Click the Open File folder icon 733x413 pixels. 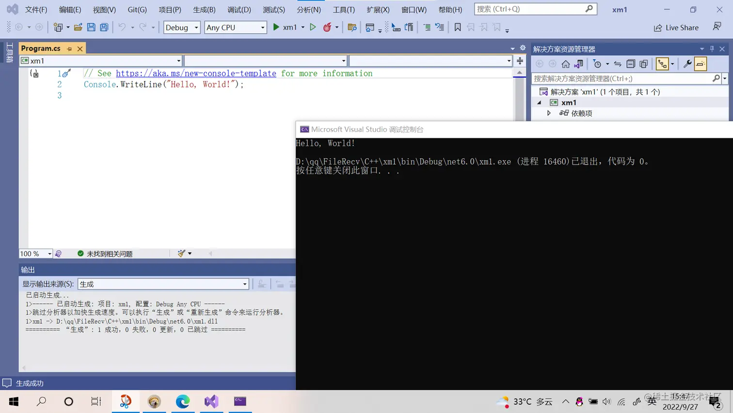78,28
